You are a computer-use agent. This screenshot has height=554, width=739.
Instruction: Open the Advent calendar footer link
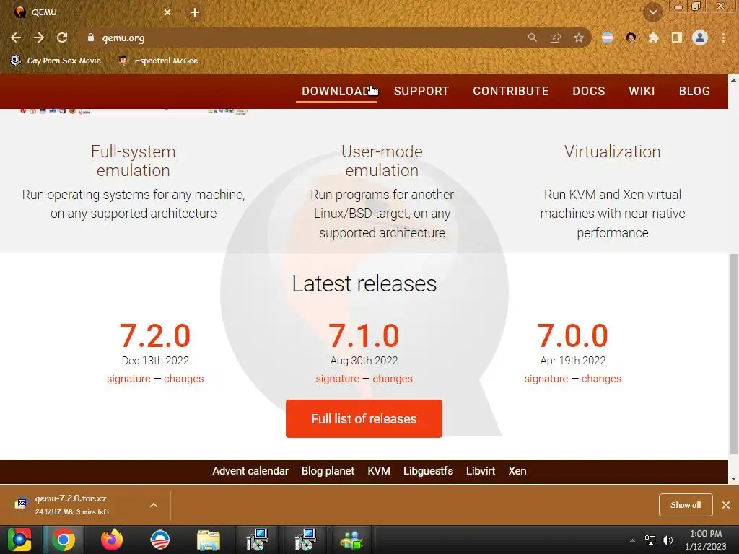(x=250, y=471)
